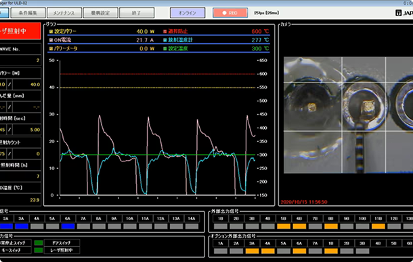Viewport: 413px width, 262px height.
Task: Click the green indicator beside レーザ照射中 signal
Action: (39, 250)
